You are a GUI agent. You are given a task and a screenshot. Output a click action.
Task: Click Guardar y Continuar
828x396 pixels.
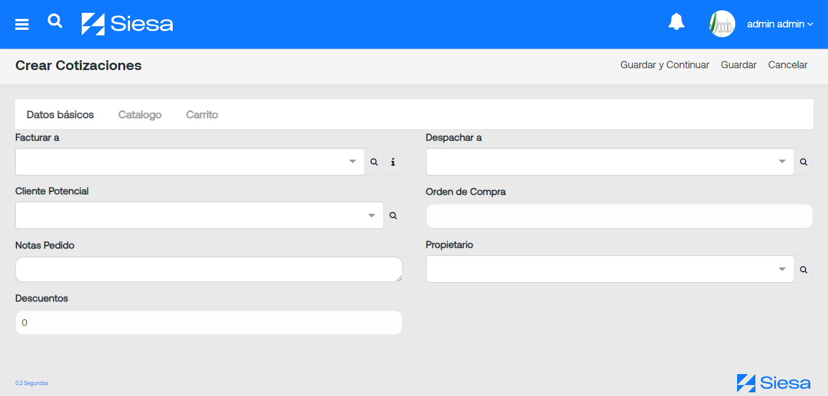click(x=664, y=65)
